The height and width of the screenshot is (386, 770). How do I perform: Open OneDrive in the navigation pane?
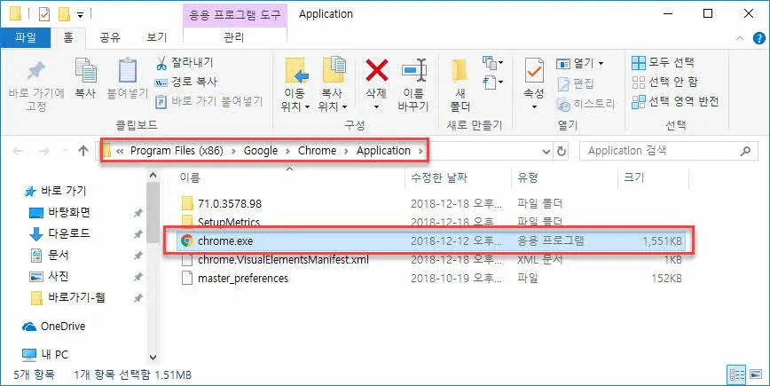pos(54,326)
